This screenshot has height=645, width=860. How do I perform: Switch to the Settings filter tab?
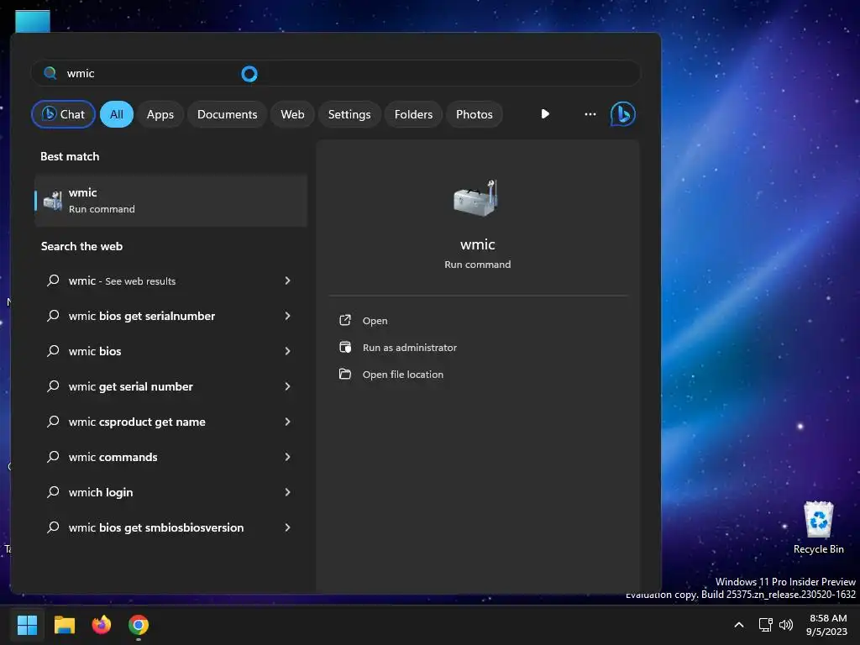pos(349,114)
